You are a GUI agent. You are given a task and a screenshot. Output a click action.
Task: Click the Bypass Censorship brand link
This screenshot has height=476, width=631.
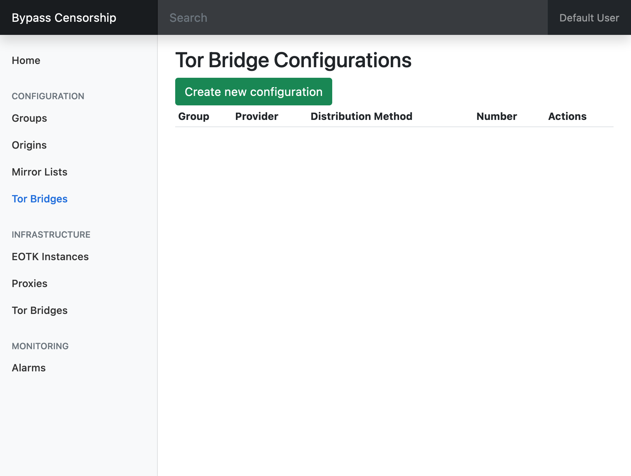(x=64, y=17)
